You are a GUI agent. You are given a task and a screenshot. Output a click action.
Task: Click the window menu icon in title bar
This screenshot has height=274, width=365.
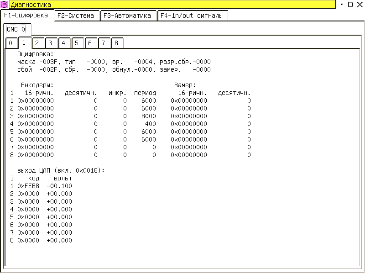[5, 5]
